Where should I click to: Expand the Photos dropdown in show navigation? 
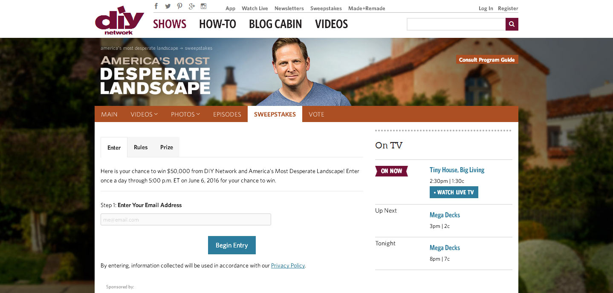tap(185, 114)
